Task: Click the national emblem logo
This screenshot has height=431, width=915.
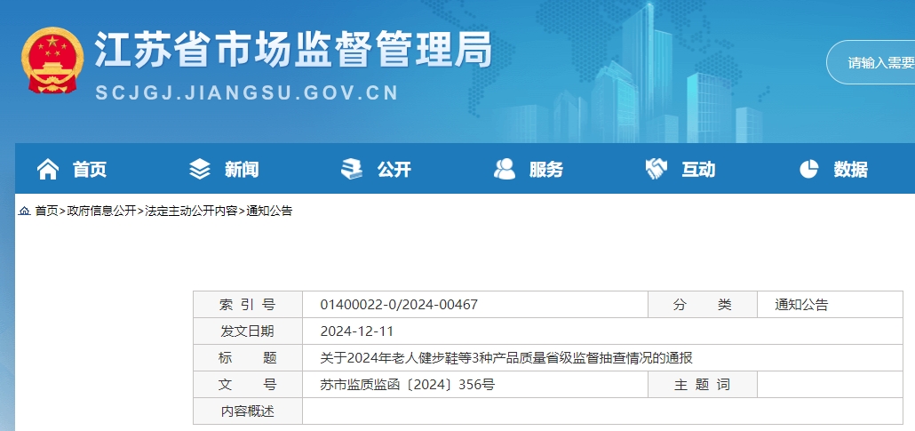Action: pyautogui.click(x=52, y=60)
